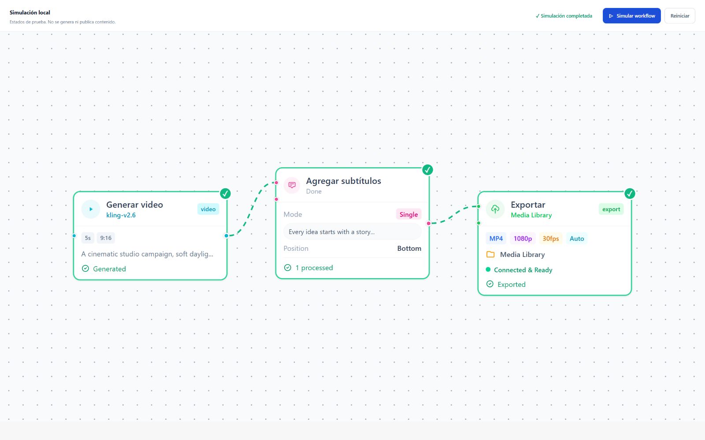The height and width of the screenshot is (440, 705).
Task: Click the folder icon beside Media Library
Action: click(490, 254)
